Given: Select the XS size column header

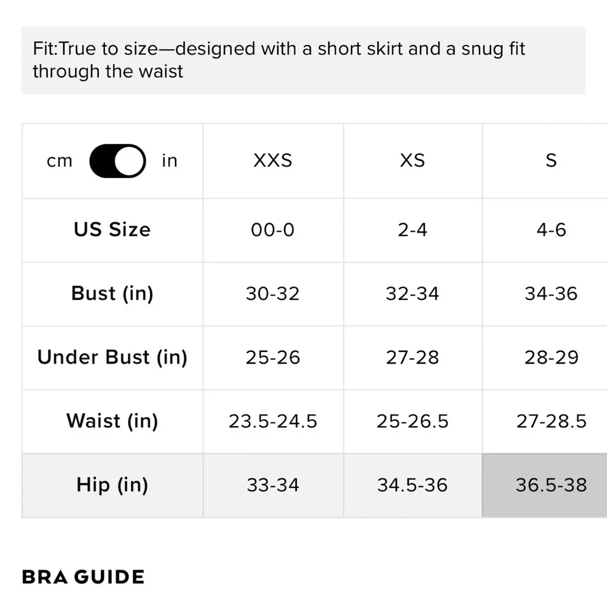Looking at the screenshot, I should 412,161.
